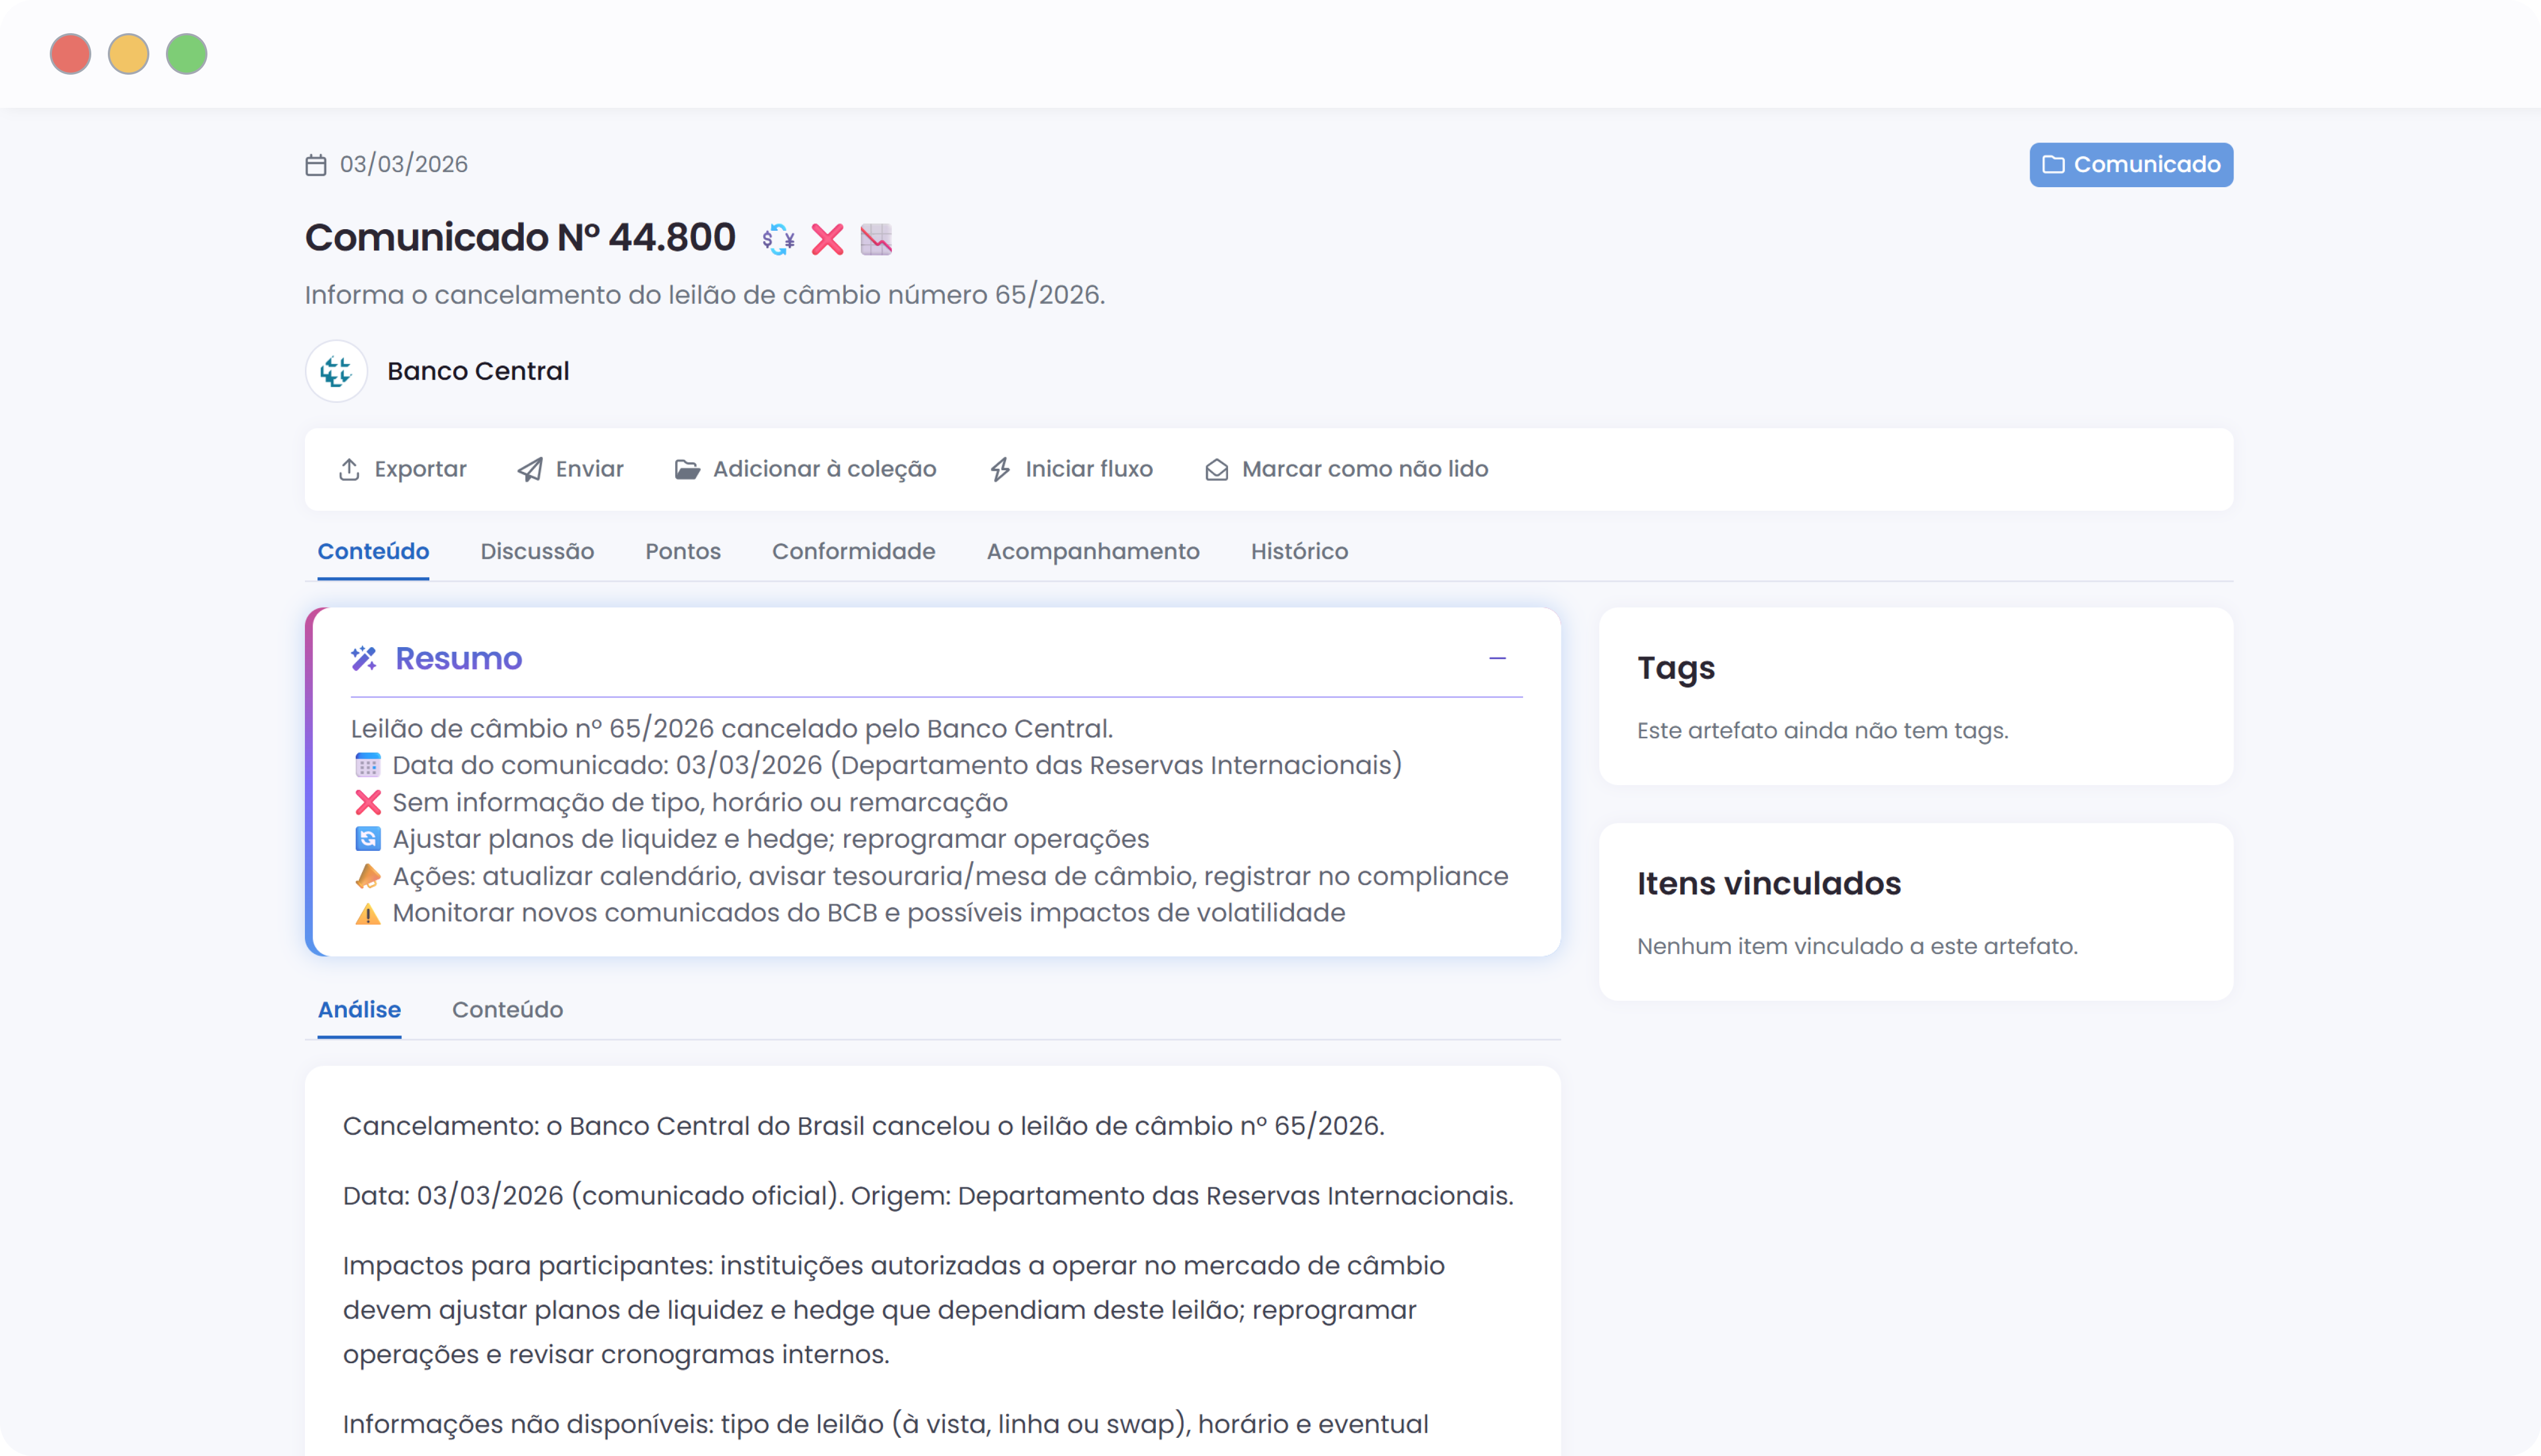
Task: Click the megaphone emoji in Resumo
Action: (x=368, y=876)
